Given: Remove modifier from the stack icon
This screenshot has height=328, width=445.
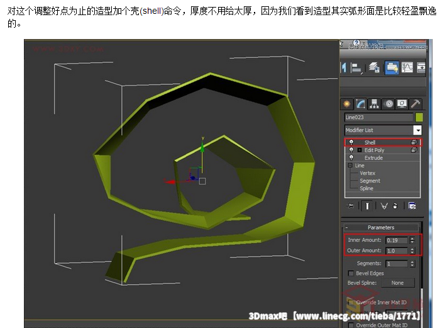Looking at the screenshot, I should (x=395, y=206).
